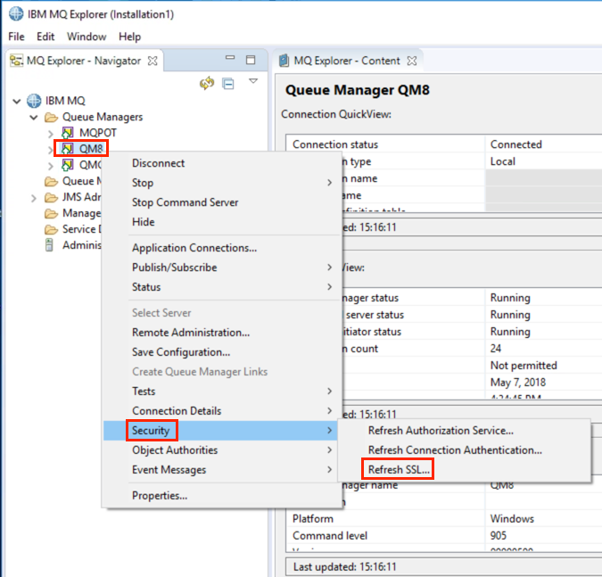Collapse all tree nodes using Navigator toolbar icon

[x=228, y=83]
